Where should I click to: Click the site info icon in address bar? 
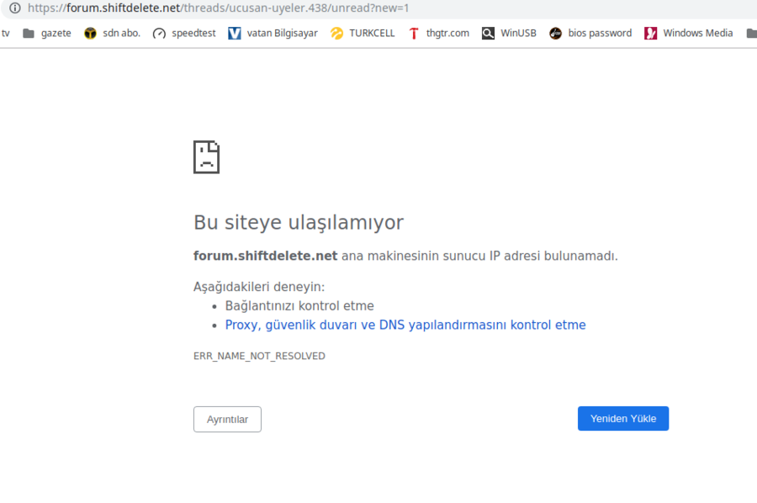click(x=15, y=8)
